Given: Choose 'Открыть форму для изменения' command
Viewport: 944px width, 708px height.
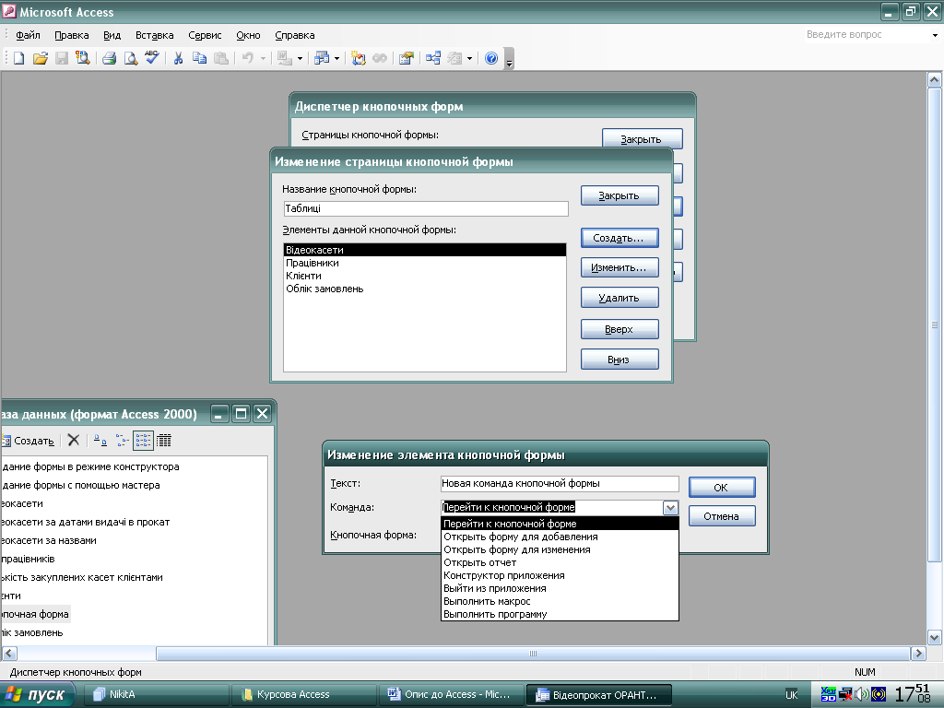Looking at the screenshot, I should (x=560, y=549).
